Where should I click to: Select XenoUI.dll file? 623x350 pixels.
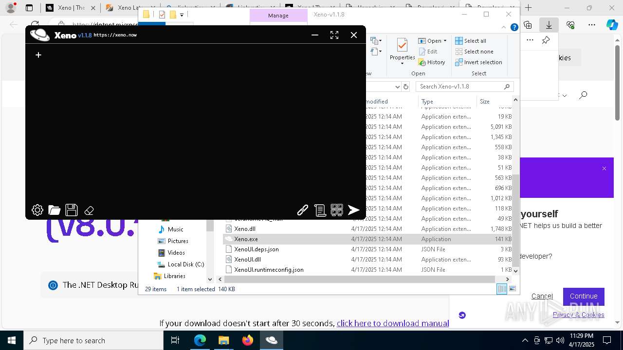pyautogui.click(x=367, y=259)
